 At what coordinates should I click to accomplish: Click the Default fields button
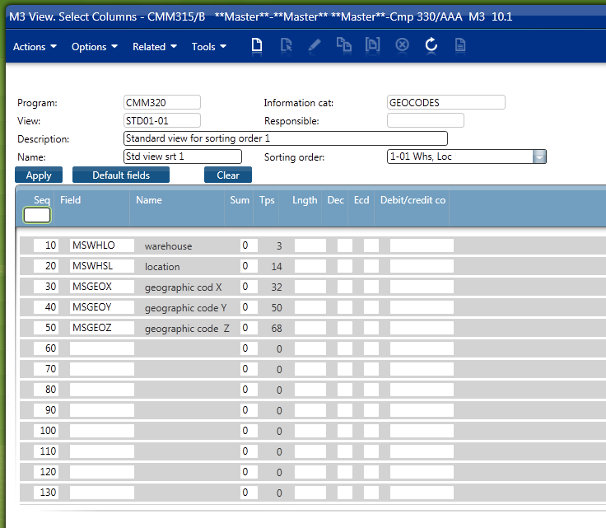[121, 175]
